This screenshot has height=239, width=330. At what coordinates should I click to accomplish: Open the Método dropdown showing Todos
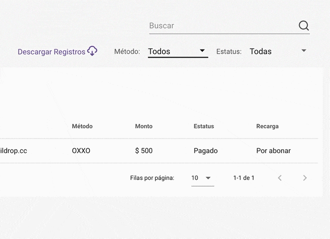pos(177,51)
